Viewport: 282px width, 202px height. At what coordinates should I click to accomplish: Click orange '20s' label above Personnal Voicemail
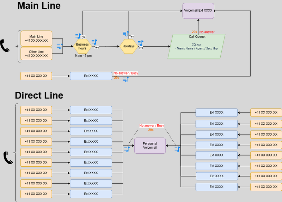point(151,130)
